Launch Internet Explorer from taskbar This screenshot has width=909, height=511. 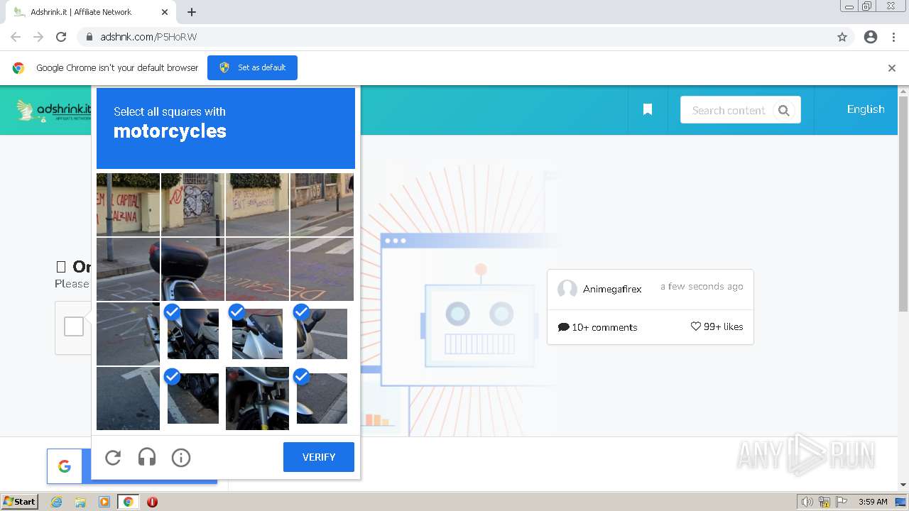[57, 502]
